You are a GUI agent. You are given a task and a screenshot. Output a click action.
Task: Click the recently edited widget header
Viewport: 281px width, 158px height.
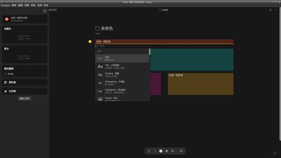tap(9, 68)
